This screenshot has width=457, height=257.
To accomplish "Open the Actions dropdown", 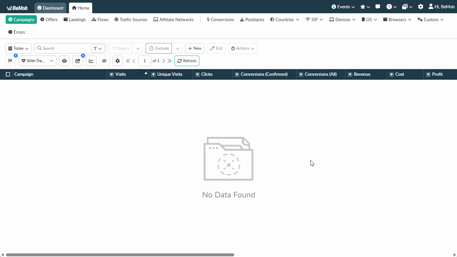I will [x=242, y=48].
